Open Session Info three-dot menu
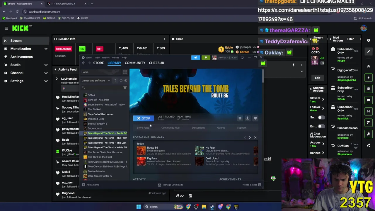 164,39
